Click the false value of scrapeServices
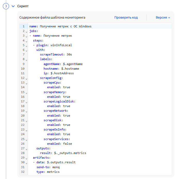 67,144
